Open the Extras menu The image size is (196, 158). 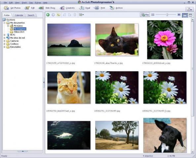click(x=38, y=3)
